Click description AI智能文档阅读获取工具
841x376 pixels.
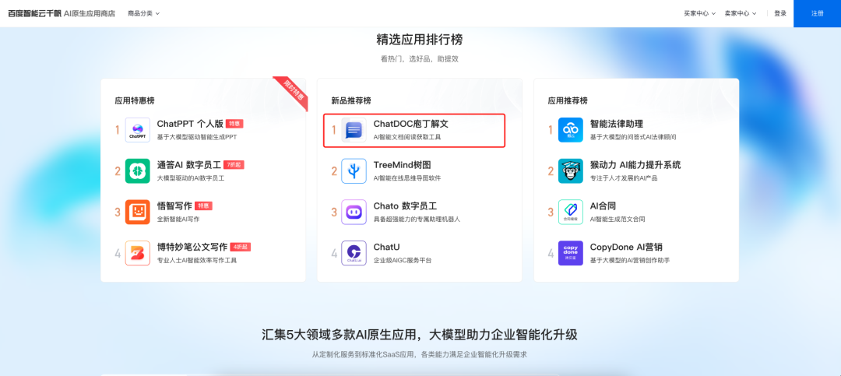click(x=407, y=137)
